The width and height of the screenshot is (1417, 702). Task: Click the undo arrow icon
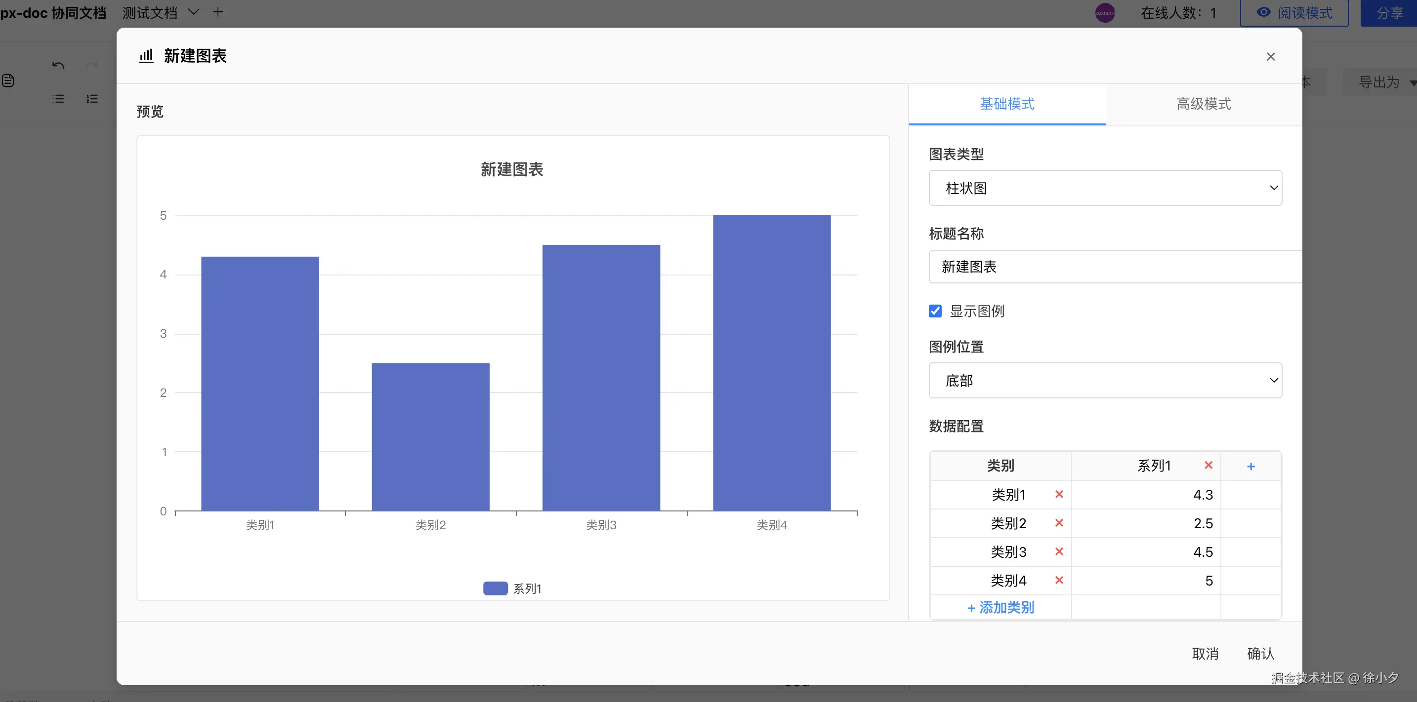58,66
